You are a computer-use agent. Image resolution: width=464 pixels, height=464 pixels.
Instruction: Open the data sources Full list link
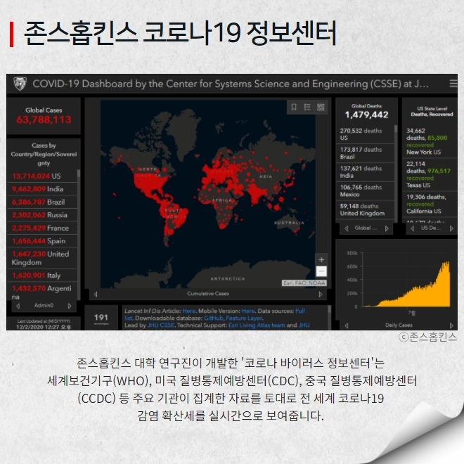click(300, 311)
